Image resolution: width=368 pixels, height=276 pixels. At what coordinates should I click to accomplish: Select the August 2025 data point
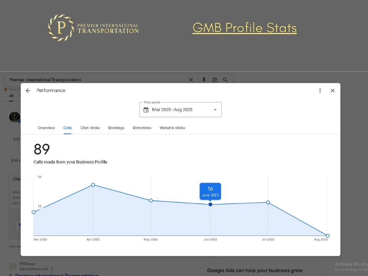(x=328, y=235)
